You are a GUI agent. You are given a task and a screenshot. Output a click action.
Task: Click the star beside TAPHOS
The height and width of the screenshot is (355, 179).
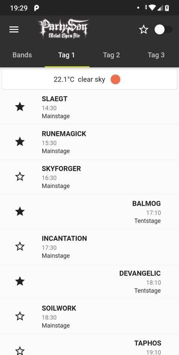point(20,351)
